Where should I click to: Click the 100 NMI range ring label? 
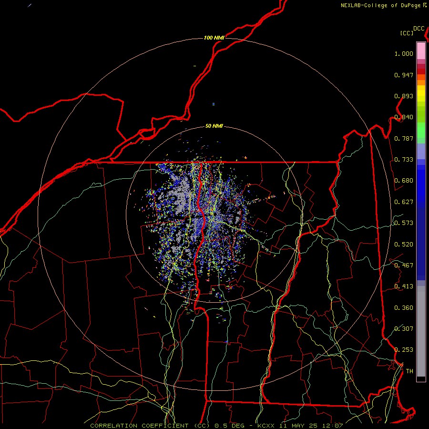214,38
